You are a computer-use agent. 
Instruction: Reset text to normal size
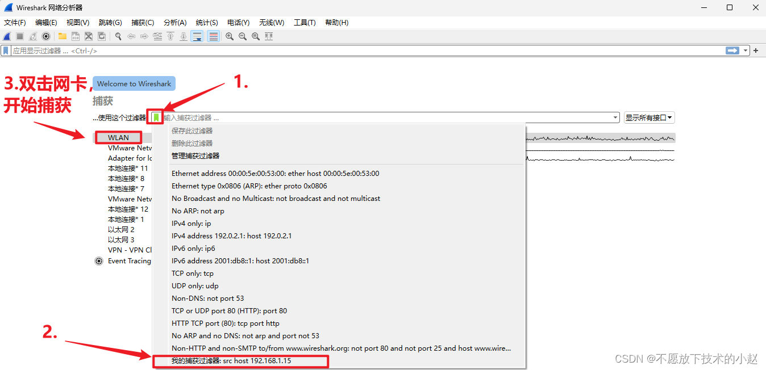point(256,36)
